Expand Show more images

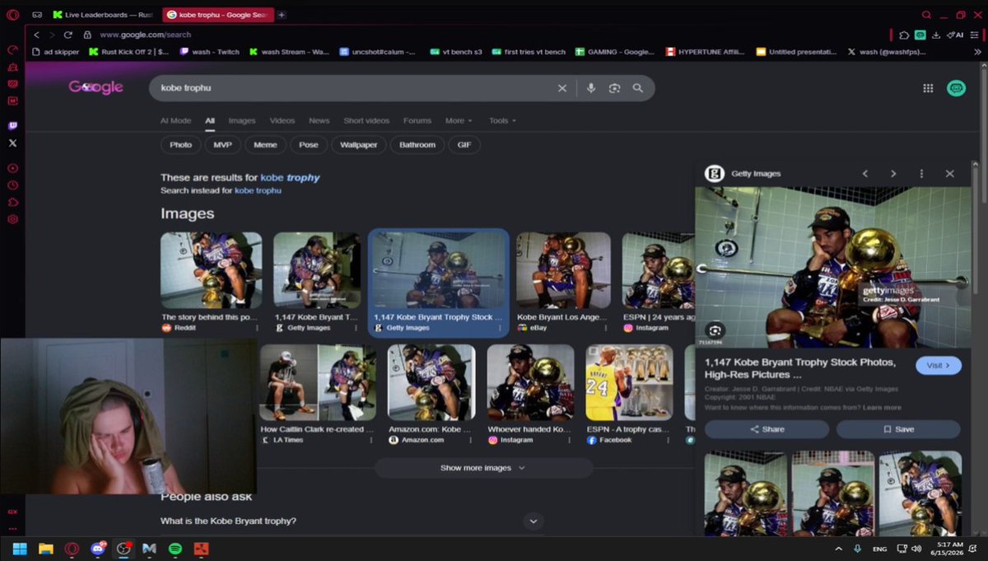tap(483, 468)
